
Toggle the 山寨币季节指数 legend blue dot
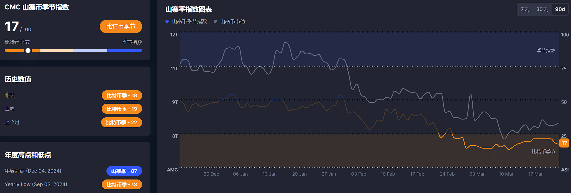167,21
